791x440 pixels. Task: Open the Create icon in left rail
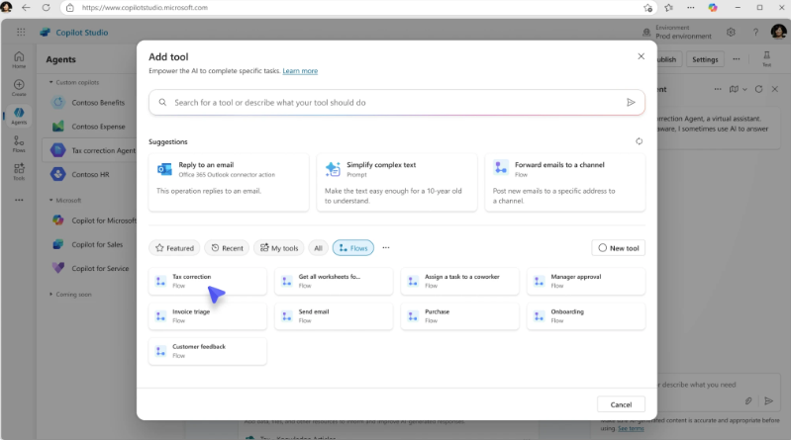coord(19,87)
